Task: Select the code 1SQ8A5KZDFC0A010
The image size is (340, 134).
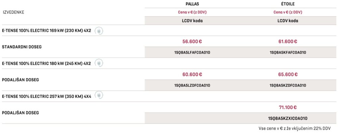Action: click(288, 85)
